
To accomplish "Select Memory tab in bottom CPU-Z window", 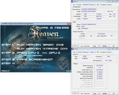I will 93,52.
